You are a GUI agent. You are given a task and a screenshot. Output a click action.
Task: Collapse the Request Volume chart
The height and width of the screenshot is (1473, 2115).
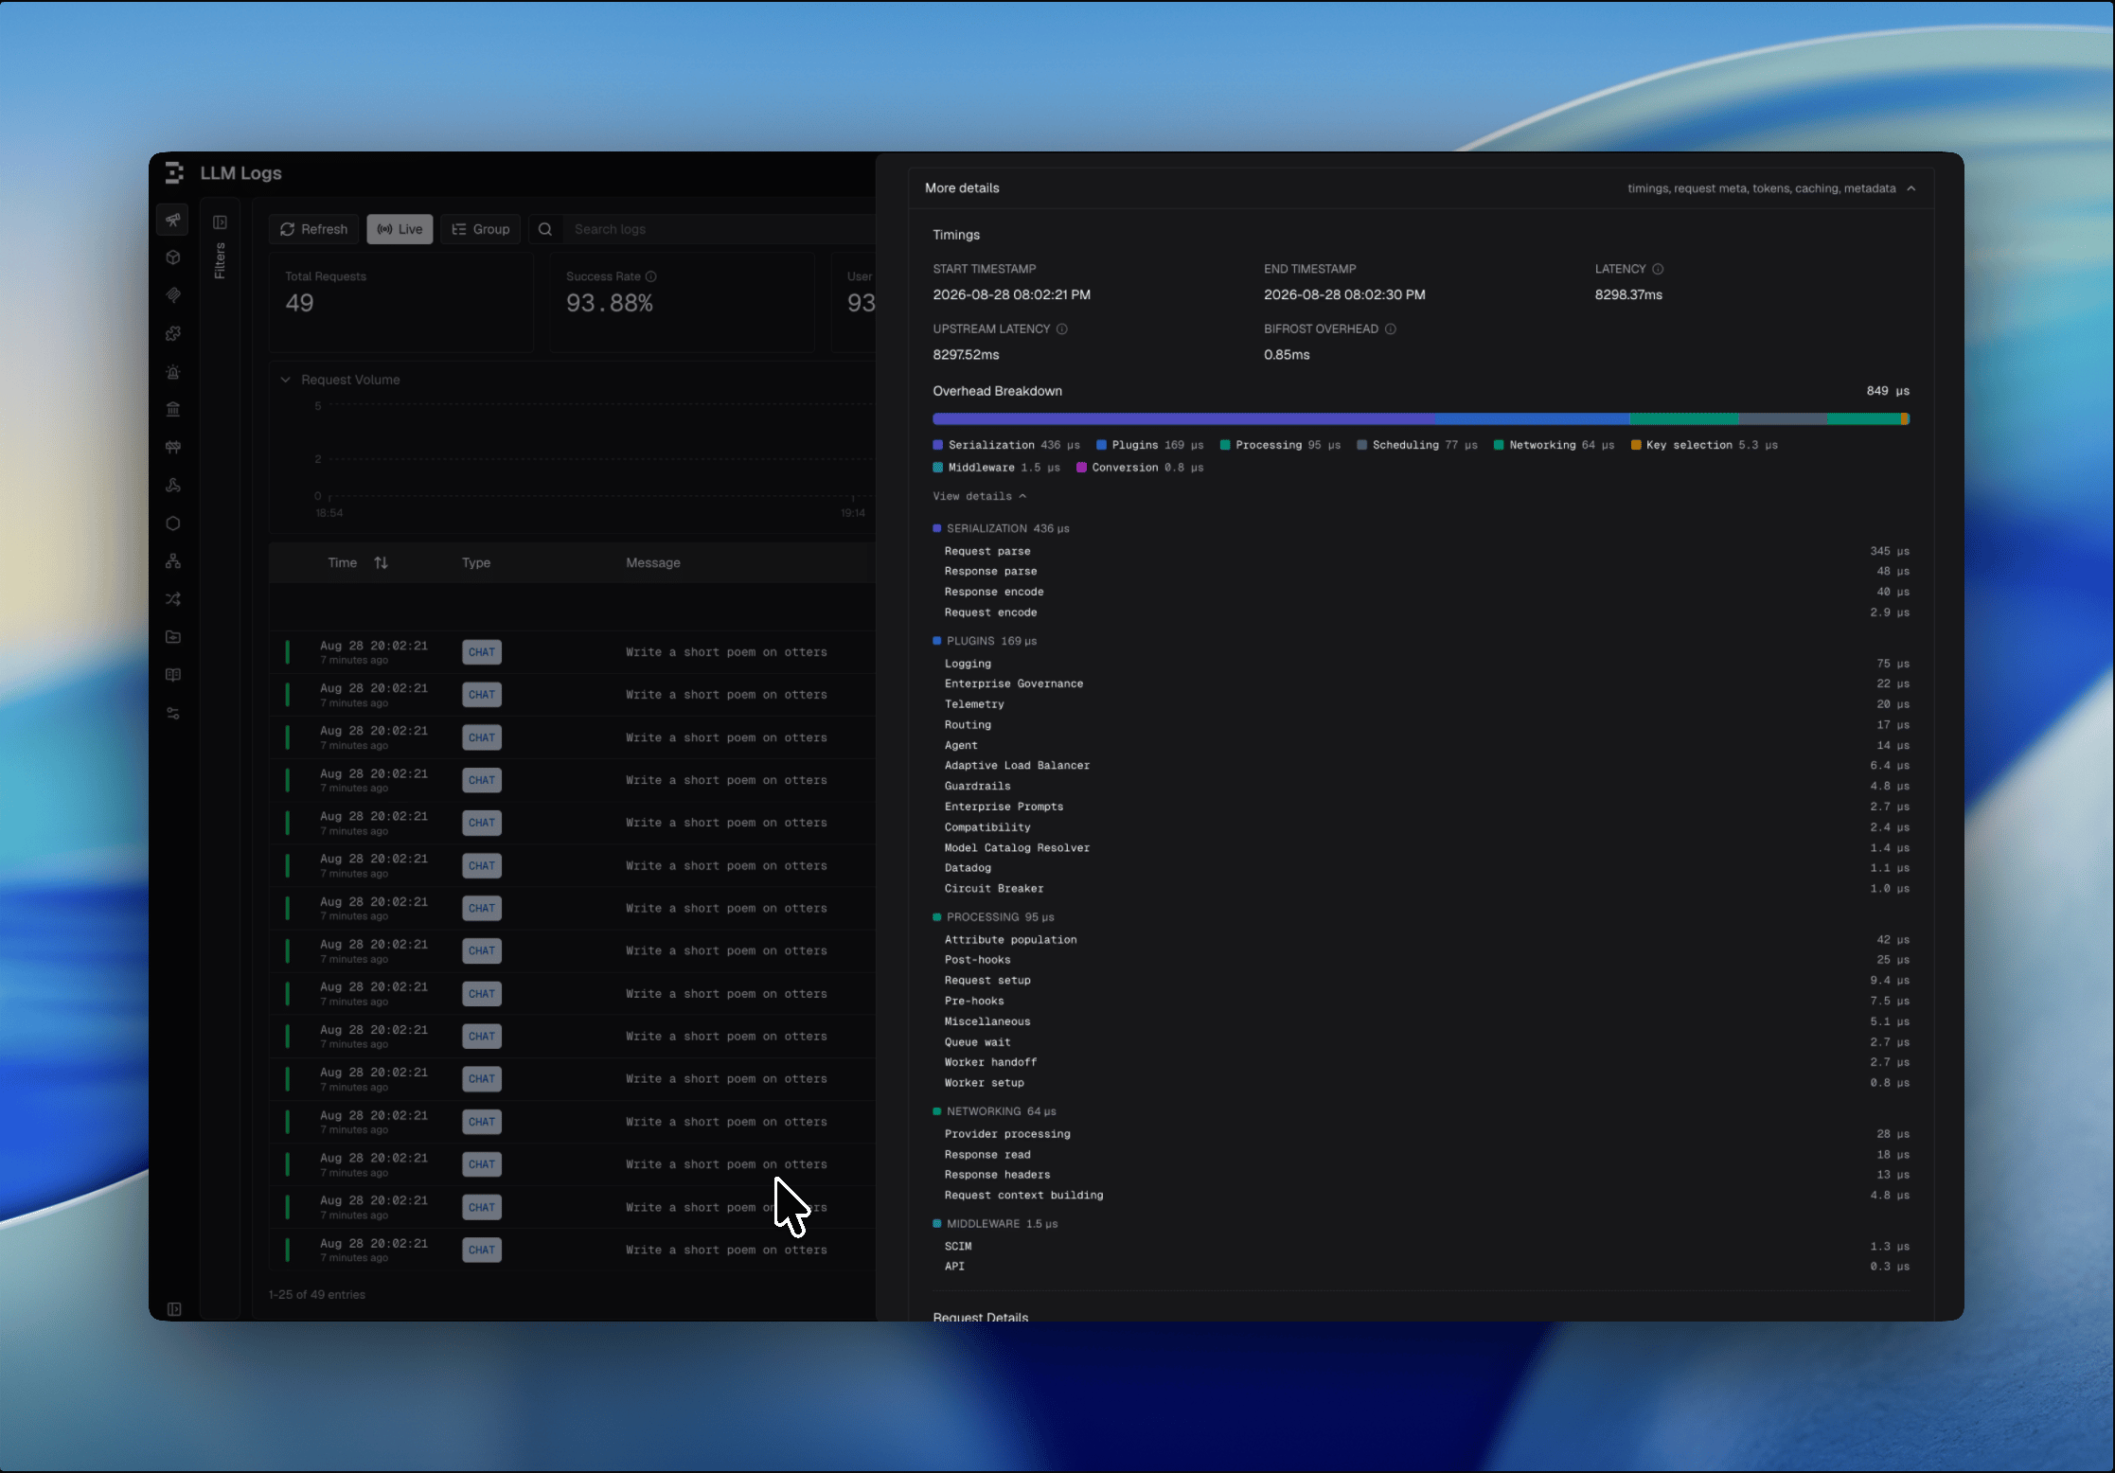click(x=285, y=380)
